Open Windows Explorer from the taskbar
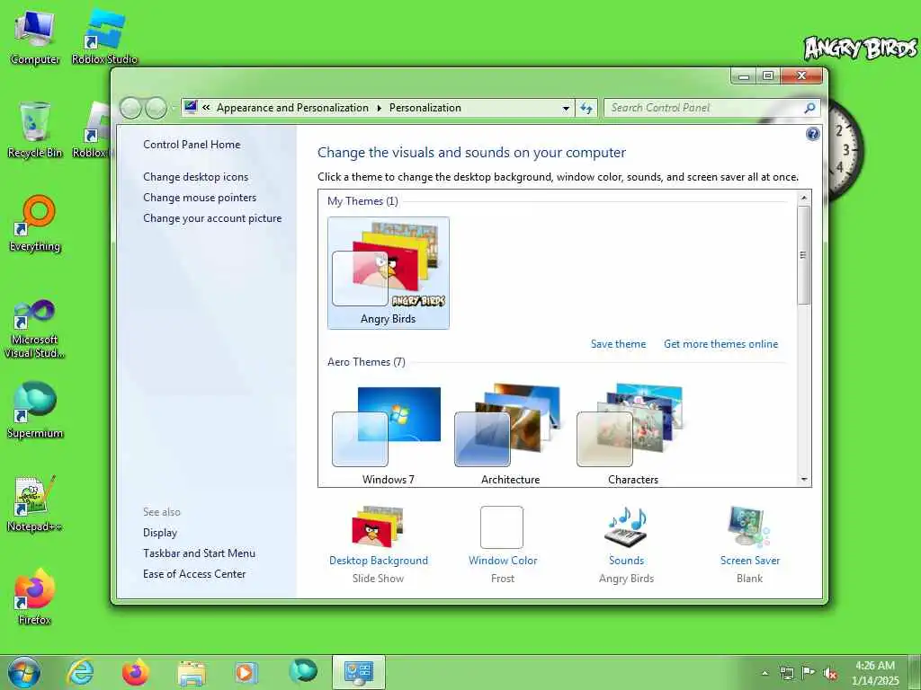Viewport: 921px width, 690px height. (x=192, y=672)
